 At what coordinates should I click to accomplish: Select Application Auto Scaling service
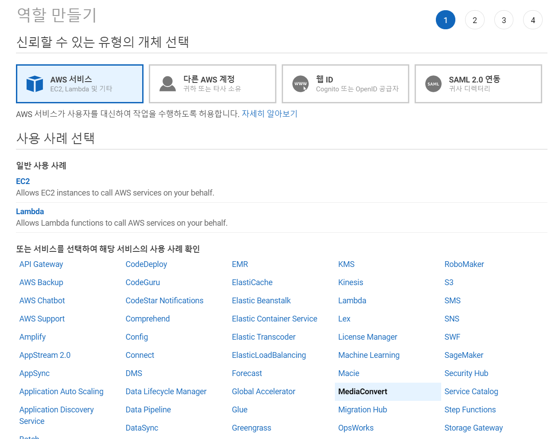pos(61,392)
